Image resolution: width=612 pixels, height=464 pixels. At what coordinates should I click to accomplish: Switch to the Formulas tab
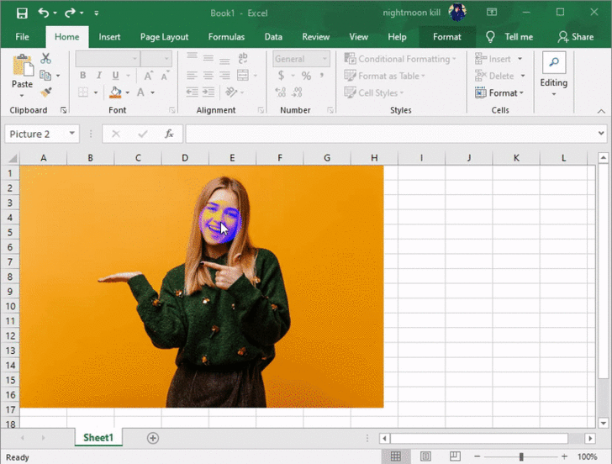coord(226,37)
